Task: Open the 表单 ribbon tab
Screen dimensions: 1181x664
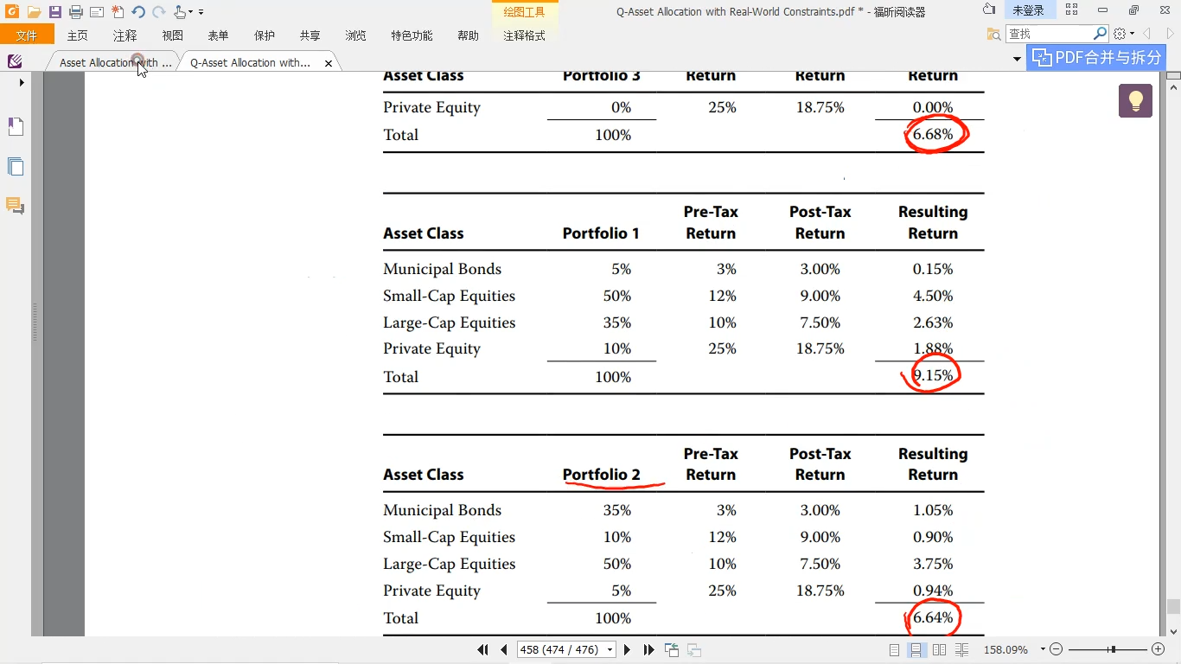Action: pyautogui.click(x=219, y=35)
